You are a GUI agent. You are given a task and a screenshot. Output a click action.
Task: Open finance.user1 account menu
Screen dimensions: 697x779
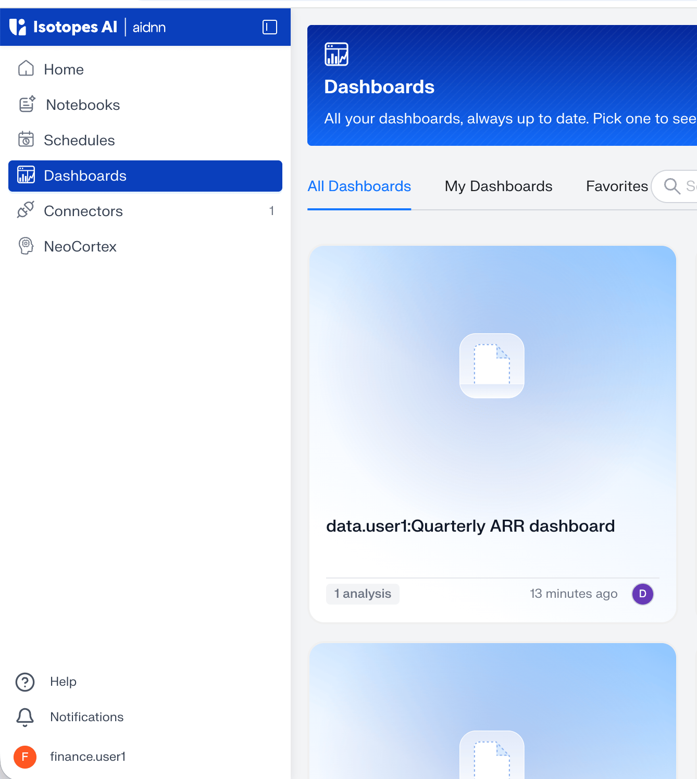[x=88, y=757]
